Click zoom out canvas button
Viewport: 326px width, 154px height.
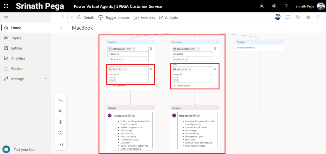(61, 111)
